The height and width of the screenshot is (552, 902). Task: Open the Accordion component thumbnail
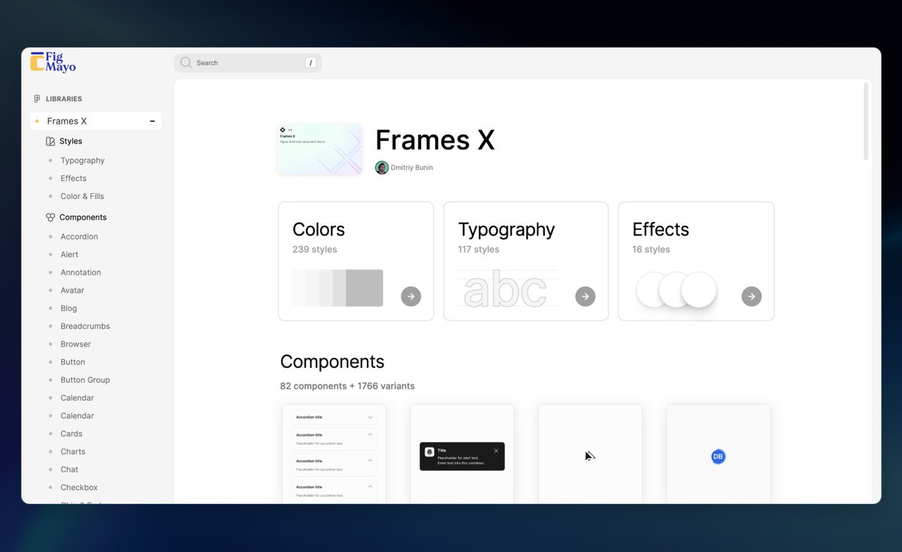coord(334,453)
